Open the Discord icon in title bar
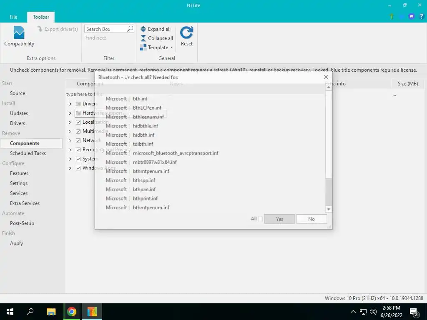The height and width of the screenshot is (320, 427). point(412,17)
